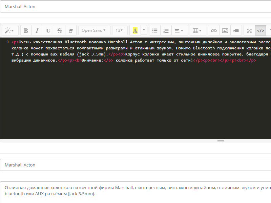
Task: Insert an unordered bullet list
Action: pos(155,30)
